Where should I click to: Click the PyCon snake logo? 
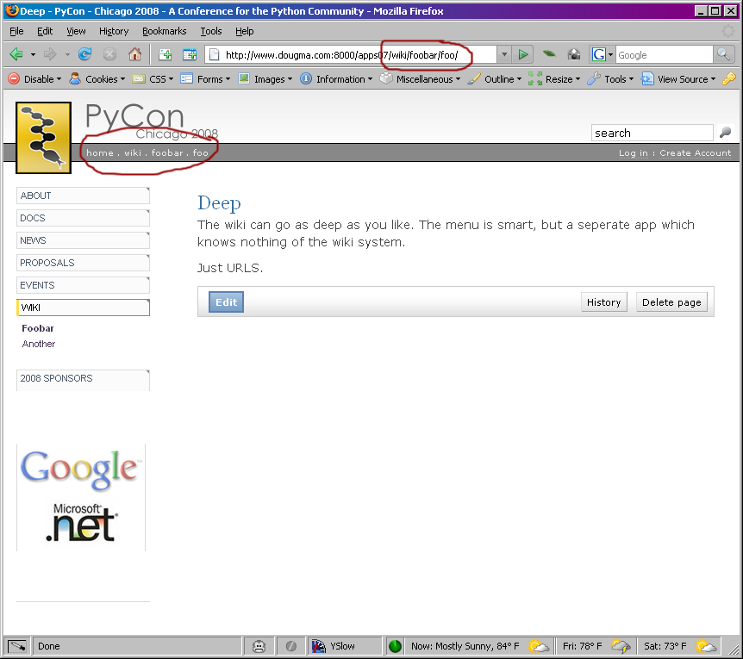point(43,137)
